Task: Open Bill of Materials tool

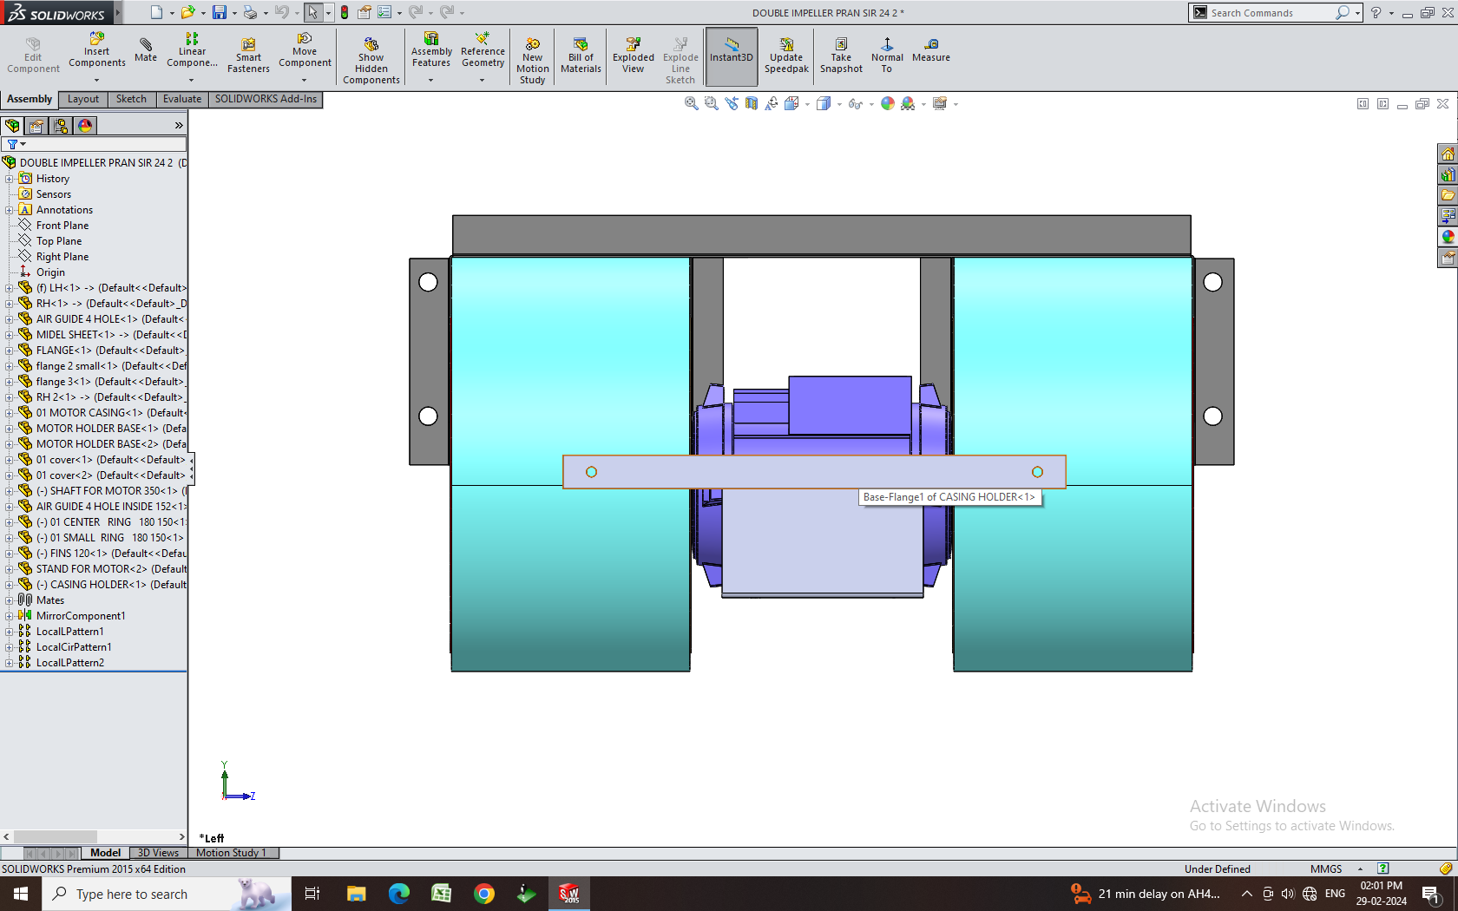Action: click(581, 56)
